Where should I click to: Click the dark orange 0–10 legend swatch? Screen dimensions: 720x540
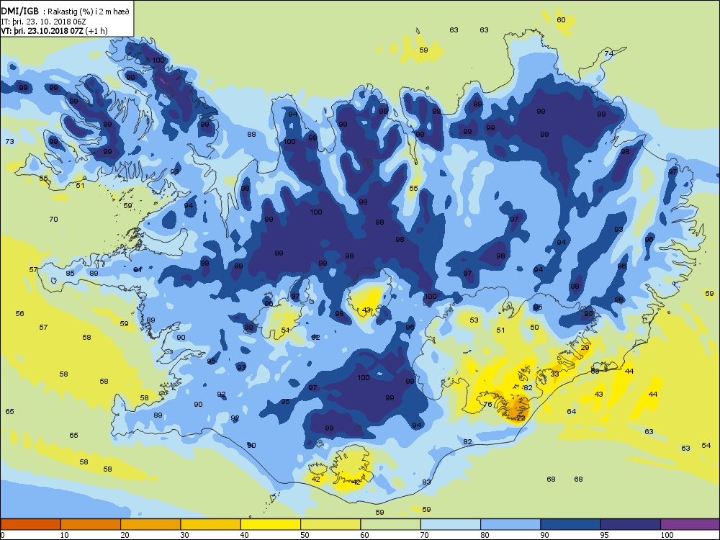(30, 524)
